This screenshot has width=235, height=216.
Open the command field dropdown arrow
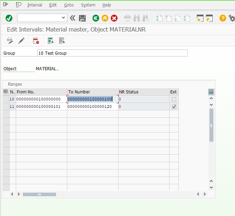pos(63,18)
